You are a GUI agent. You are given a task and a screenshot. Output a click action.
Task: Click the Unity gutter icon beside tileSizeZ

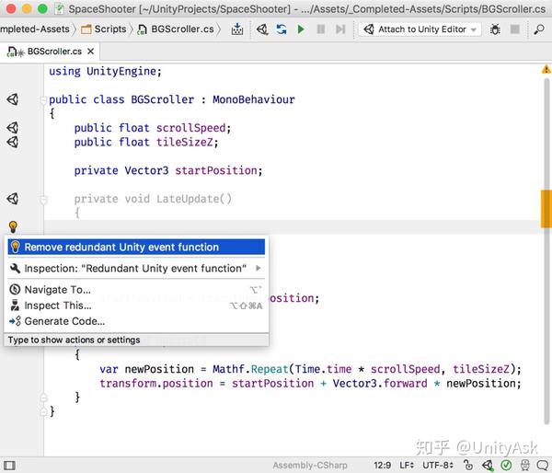12,142
